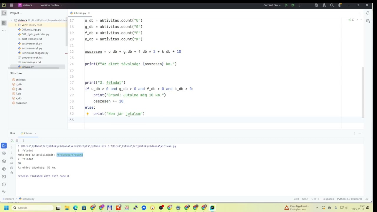Click the quick-fix light bulb on line 32
This screenshot has width=377, height=212.
pos(87,114)
